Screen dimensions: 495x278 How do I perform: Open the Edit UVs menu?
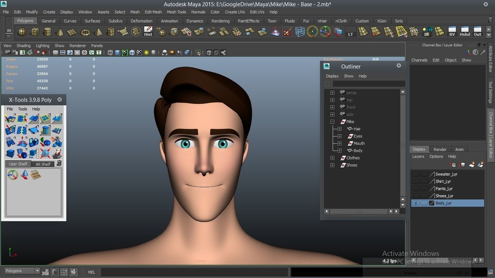pyautogui.click(x=257, y=12)
